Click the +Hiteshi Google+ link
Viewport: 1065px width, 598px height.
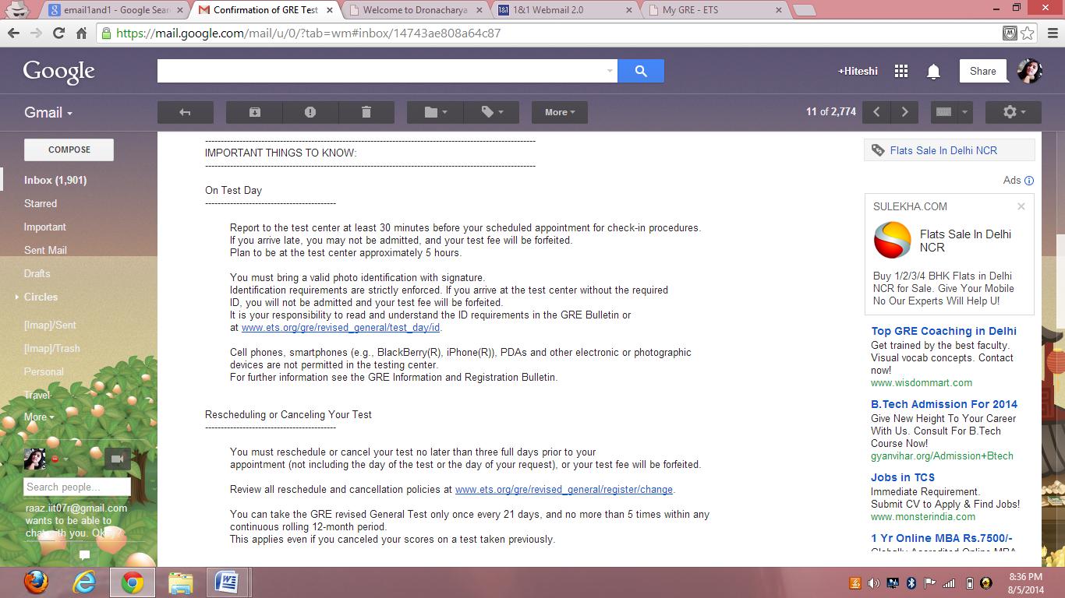coord(858,71)
